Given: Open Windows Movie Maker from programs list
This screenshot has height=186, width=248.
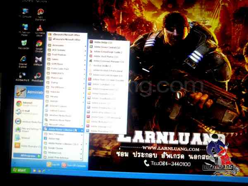Looking at the screenshot, I should click(x=64, y=120).
